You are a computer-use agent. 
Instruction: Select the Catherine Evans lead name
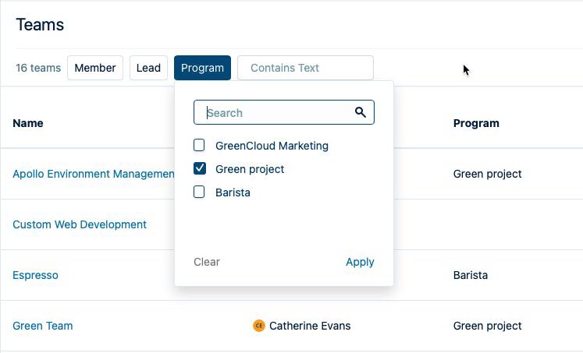point(310,326)
